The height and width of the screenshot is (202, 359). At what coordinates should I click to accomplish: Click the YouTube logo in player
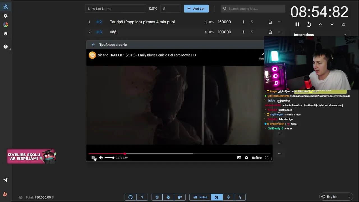tap(257, 158)
